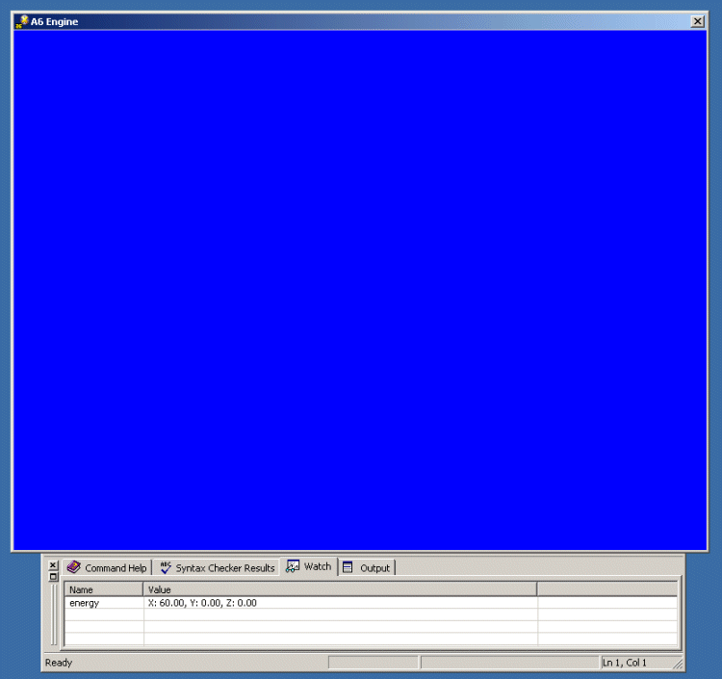Viewport: 722px width, 679px height.
Task: Select the energy variable name cell
Action: (x=104, y=603)
